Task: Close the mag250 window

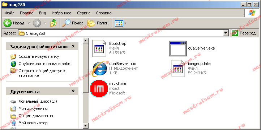Action: click(256, 5)
